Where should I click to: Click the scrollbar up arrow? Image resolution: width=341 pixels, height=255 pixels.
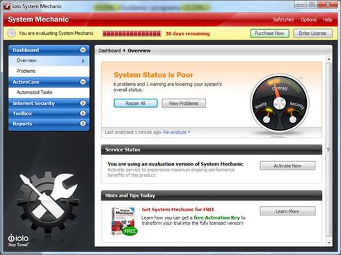coord(328,59)
